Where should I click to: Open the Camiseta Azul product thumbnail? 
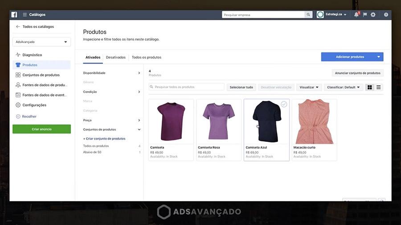coord(266,122)
